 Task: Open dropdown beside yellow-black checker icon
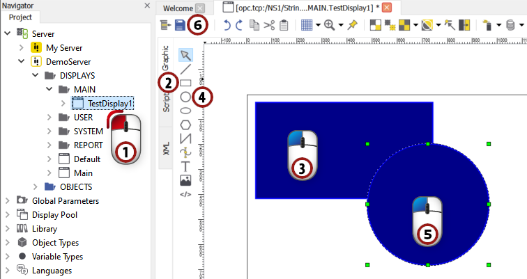415,25
